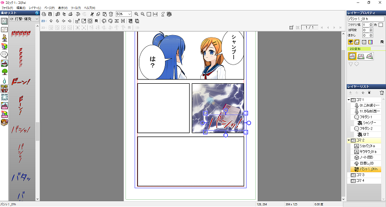Click the R reset button in layer properties

pyautogui.click(x=382, y=42)
